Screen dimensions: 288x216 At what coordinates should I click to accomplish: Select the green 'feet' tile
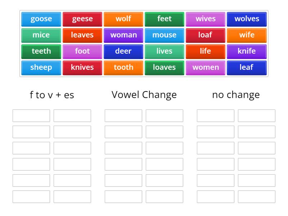tap(165, 19)
